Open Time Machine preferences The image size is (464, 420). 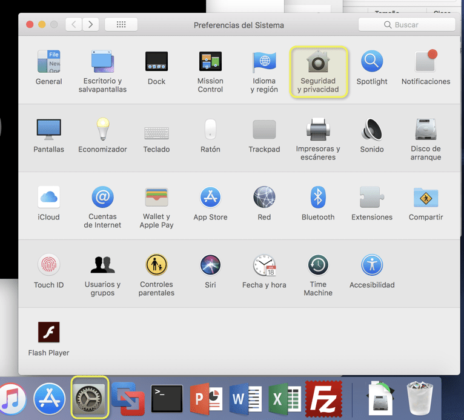[x=318, y=275]
